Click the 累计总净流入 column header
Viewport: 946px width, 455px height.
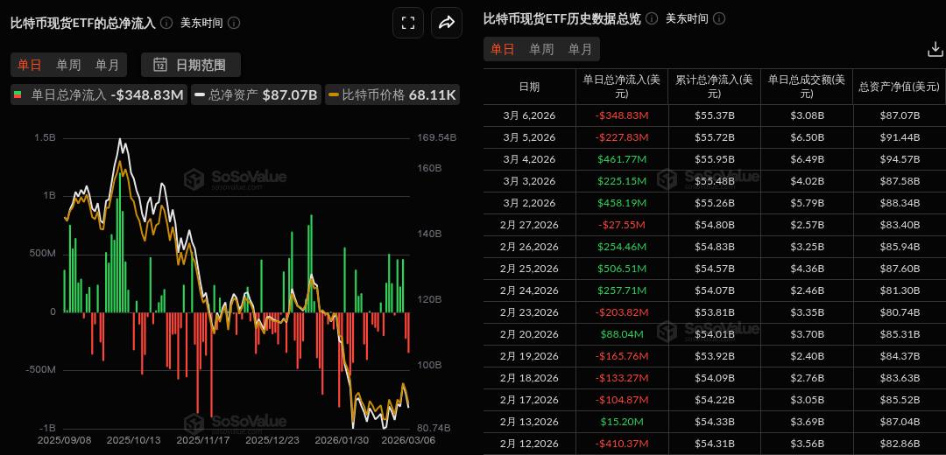(x=714, y=87)
